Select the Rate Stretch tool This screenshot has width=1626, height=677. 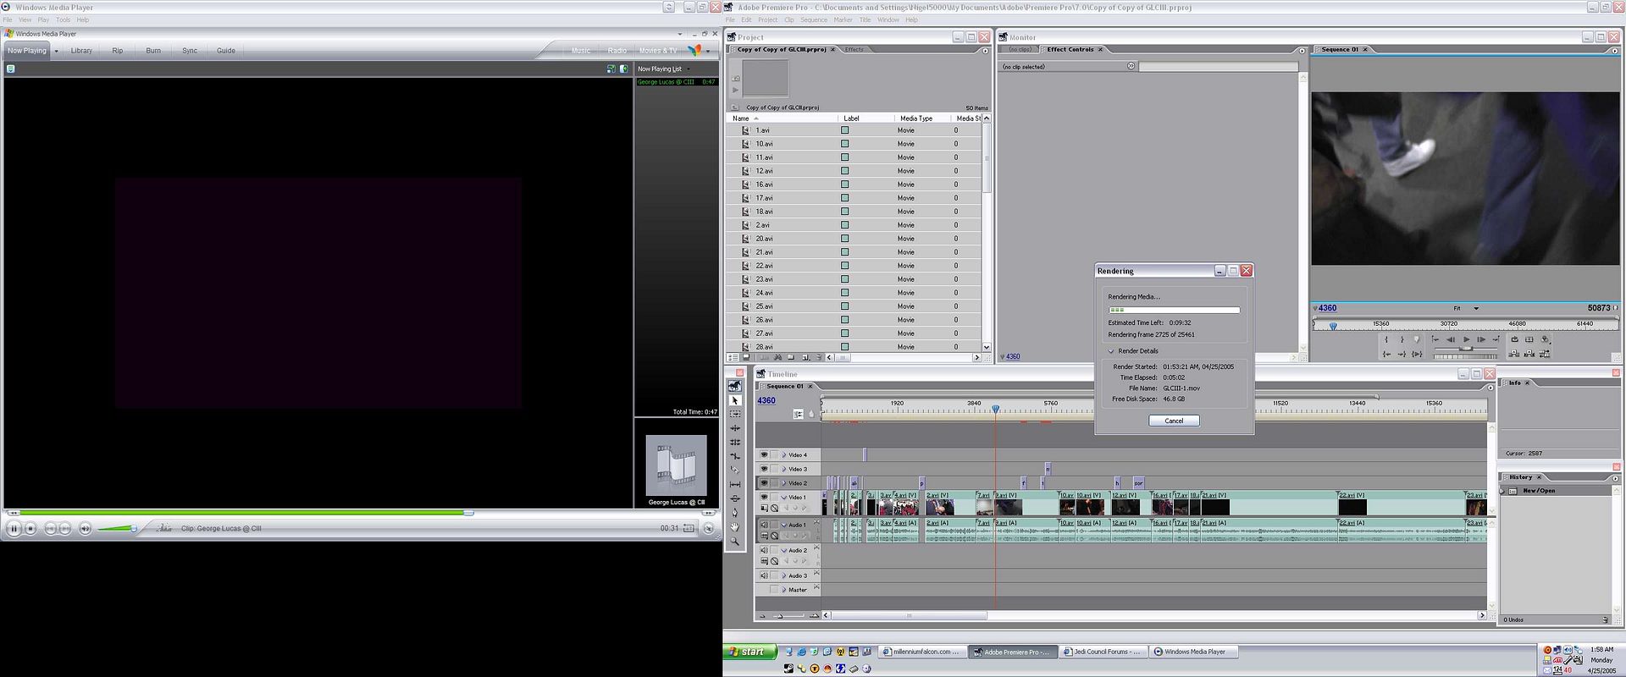click(x=735, y=456)
